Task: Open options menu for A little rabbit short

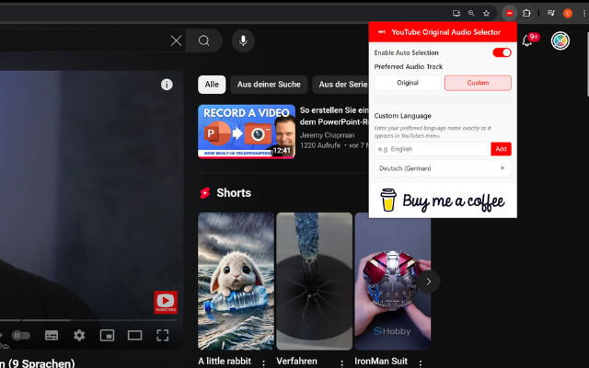Action: pyautogui.click(x=264, y=363)
